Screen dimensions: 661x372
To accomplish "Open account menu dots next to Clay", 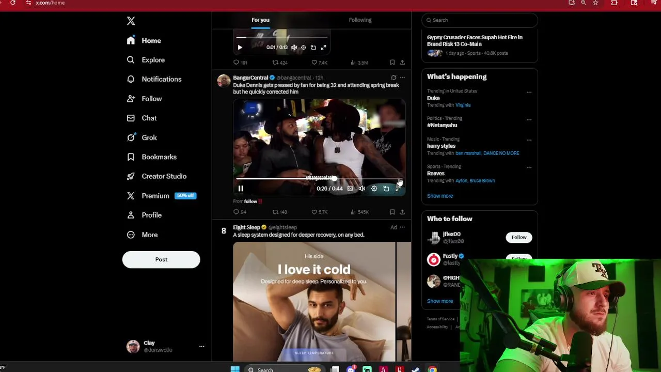I will click(x=201, y=347).
